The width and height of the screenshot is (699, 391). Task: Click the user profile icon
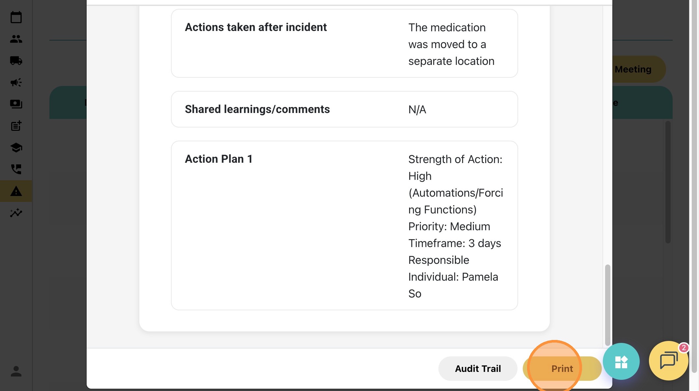tap(16, 371)
